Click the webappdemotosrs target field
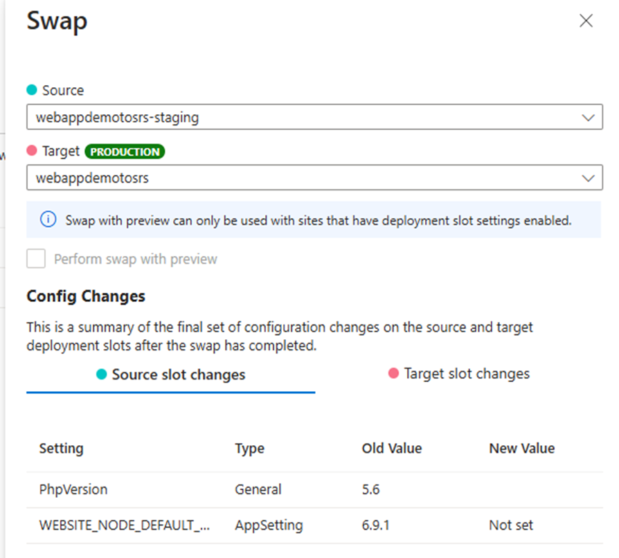This screenshot has height=558, width=619. coord(314,178)
